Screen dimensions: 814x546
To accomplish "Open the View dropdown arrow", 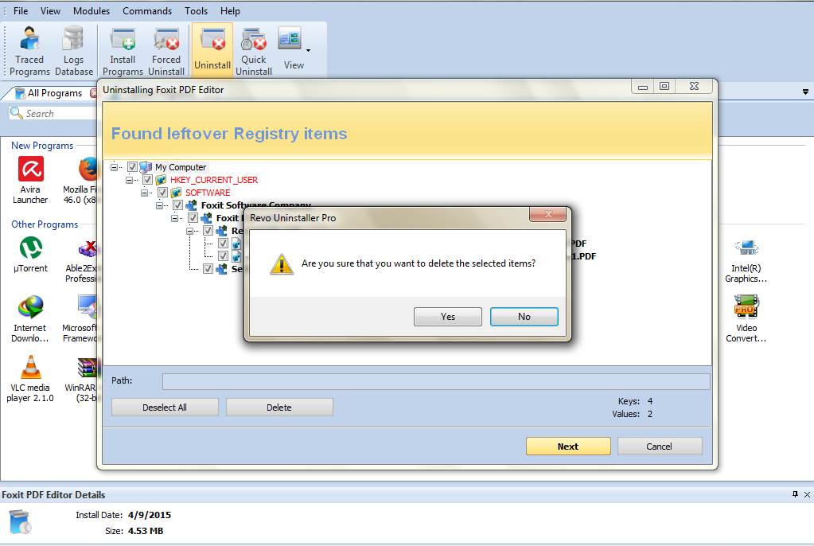I will [x=309, y=50].
